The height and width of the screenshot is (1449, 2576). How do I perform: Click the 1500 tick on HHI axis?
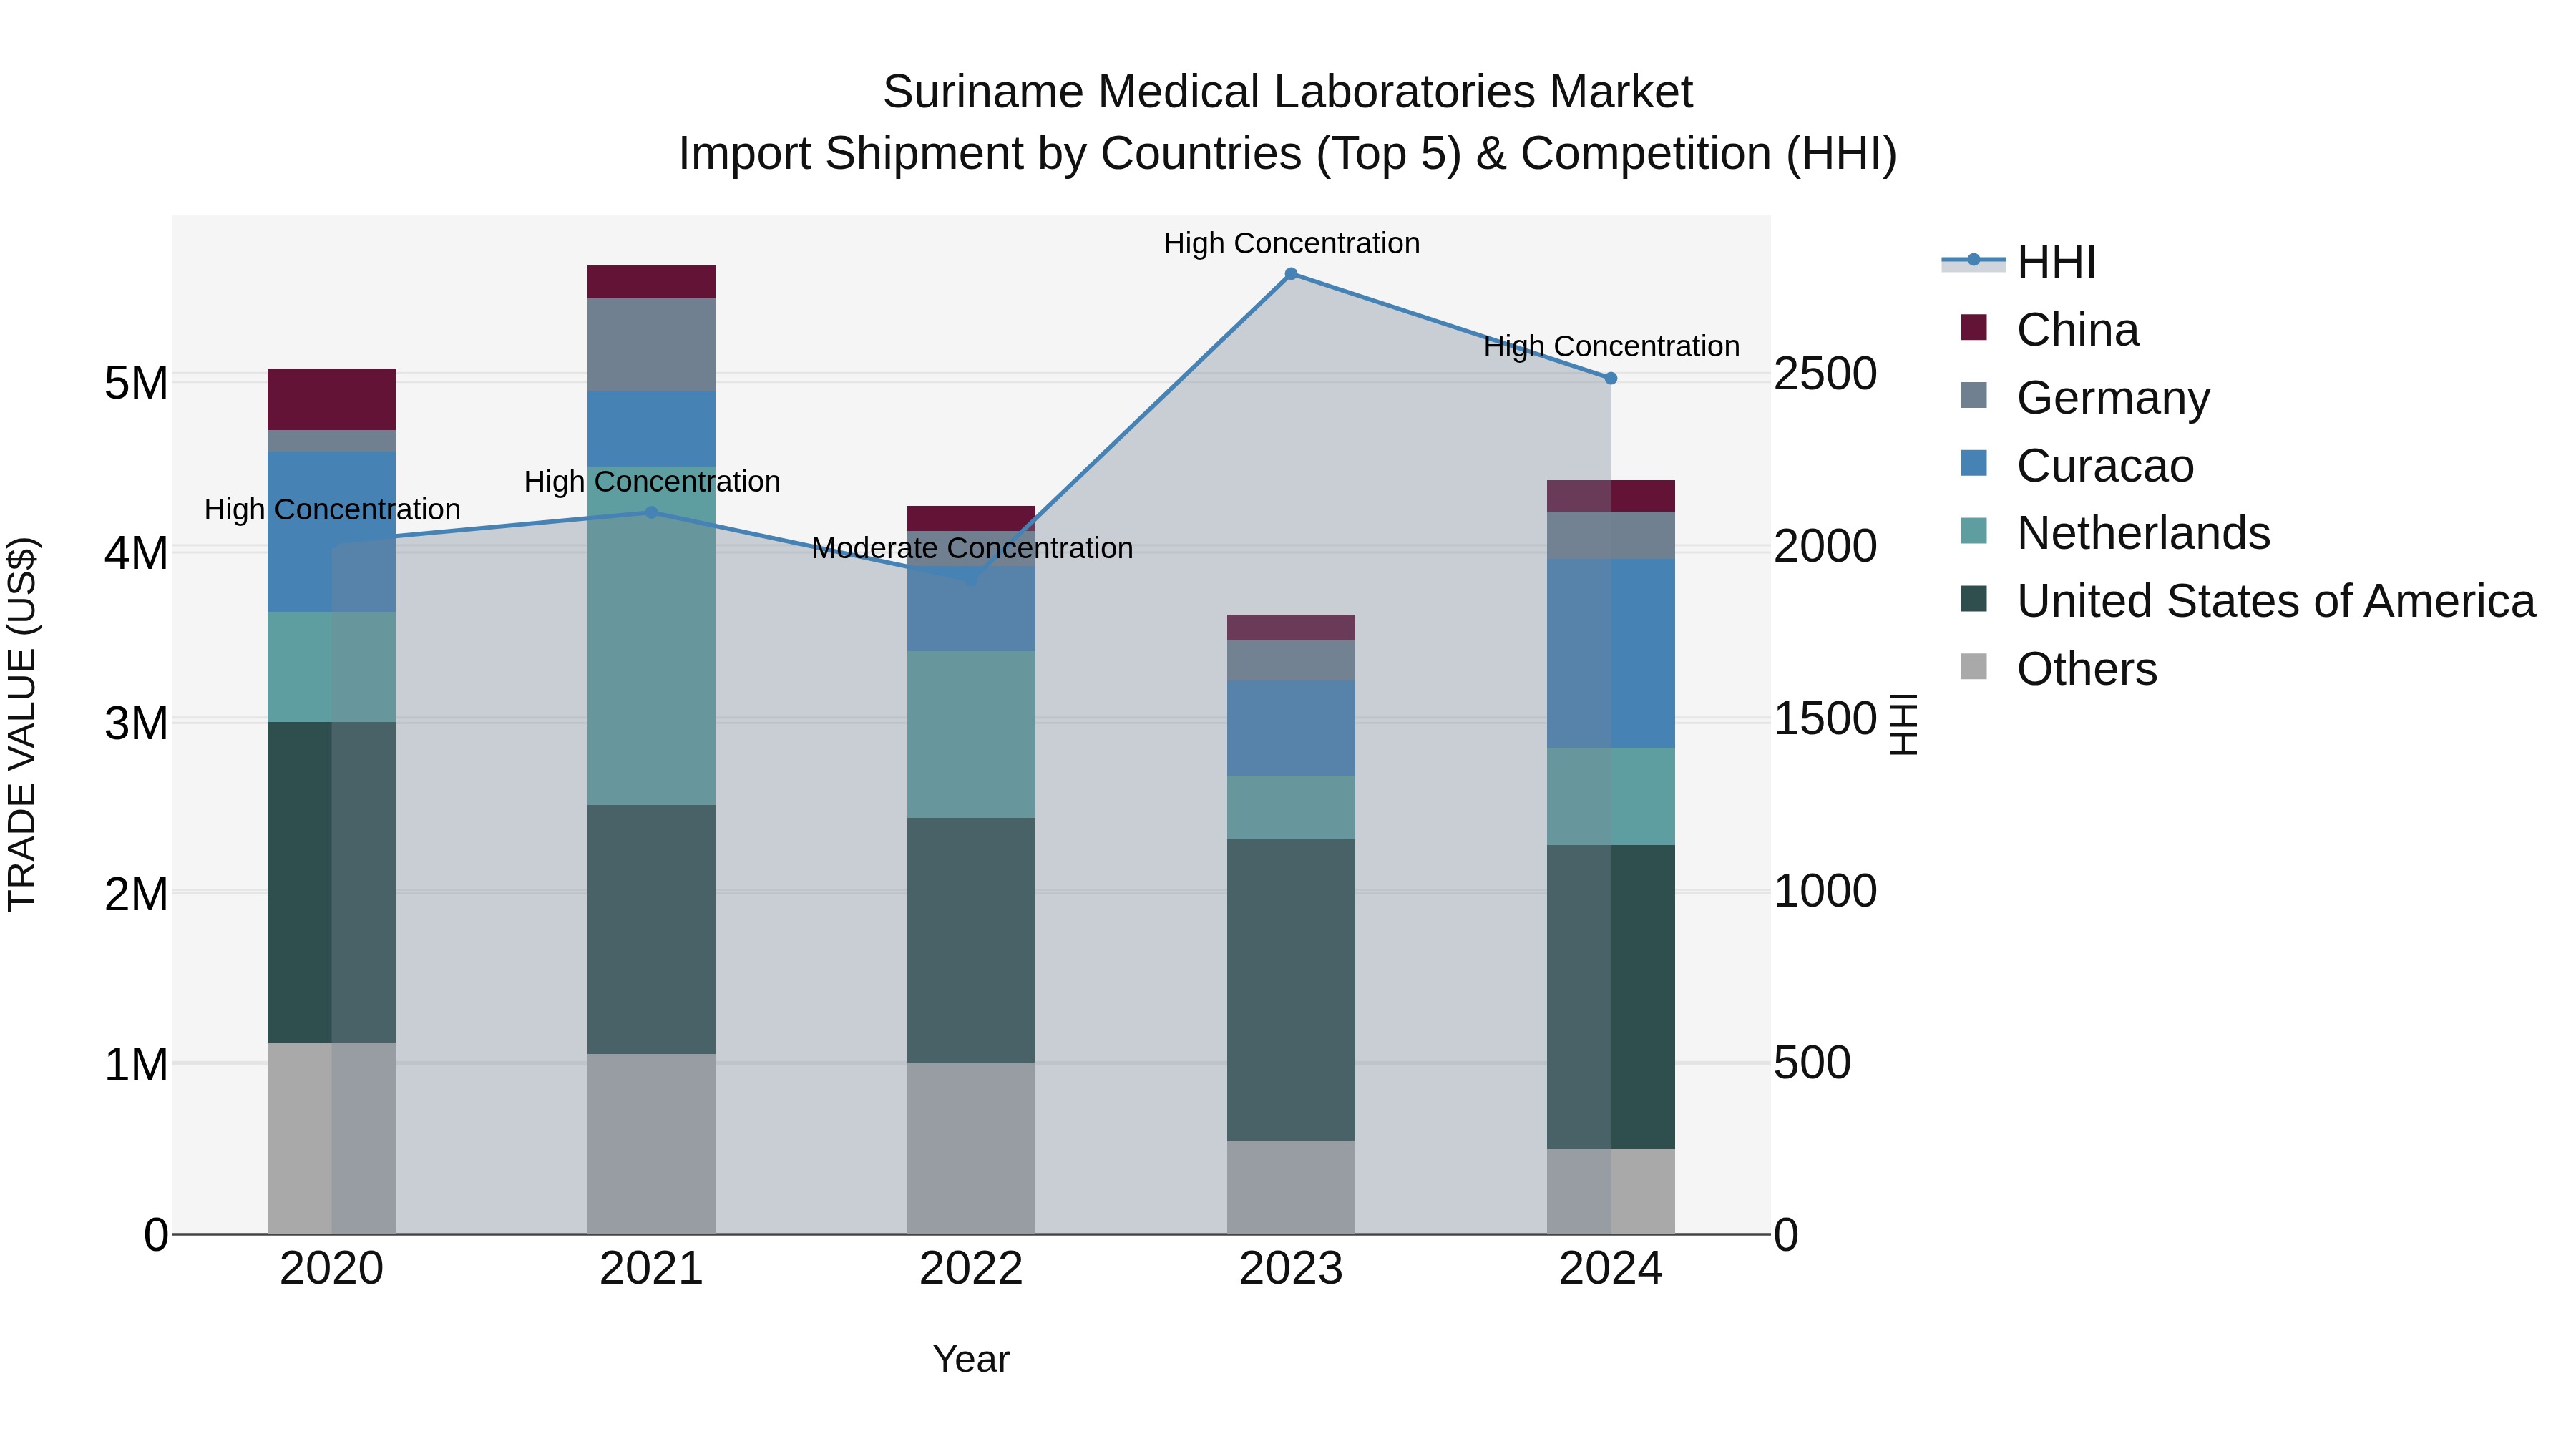[x=1826, y=718]
